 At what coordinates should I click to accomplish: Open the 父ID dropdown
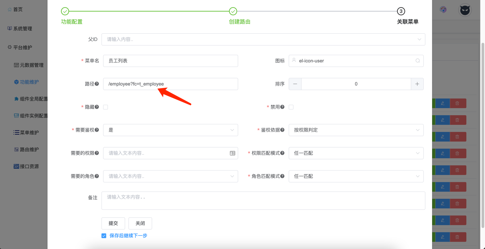click(x=263, y=40)
